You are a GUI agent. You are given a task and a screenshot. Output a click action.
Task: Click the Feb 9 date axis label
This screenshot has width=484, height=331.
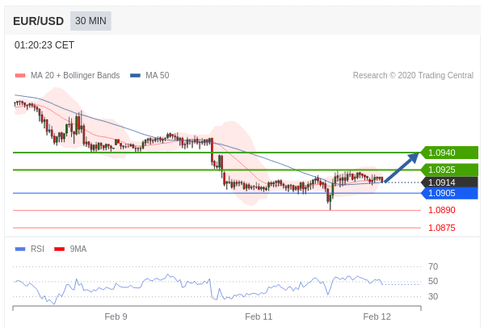[x=116, y=316]
